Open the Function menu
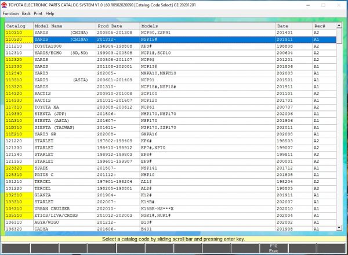This screenshot has height=255, width=348. [10, 13]
